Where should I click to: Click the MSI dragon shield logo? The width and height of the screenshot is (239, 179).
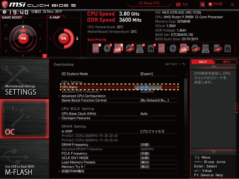[x=5, y=4]
